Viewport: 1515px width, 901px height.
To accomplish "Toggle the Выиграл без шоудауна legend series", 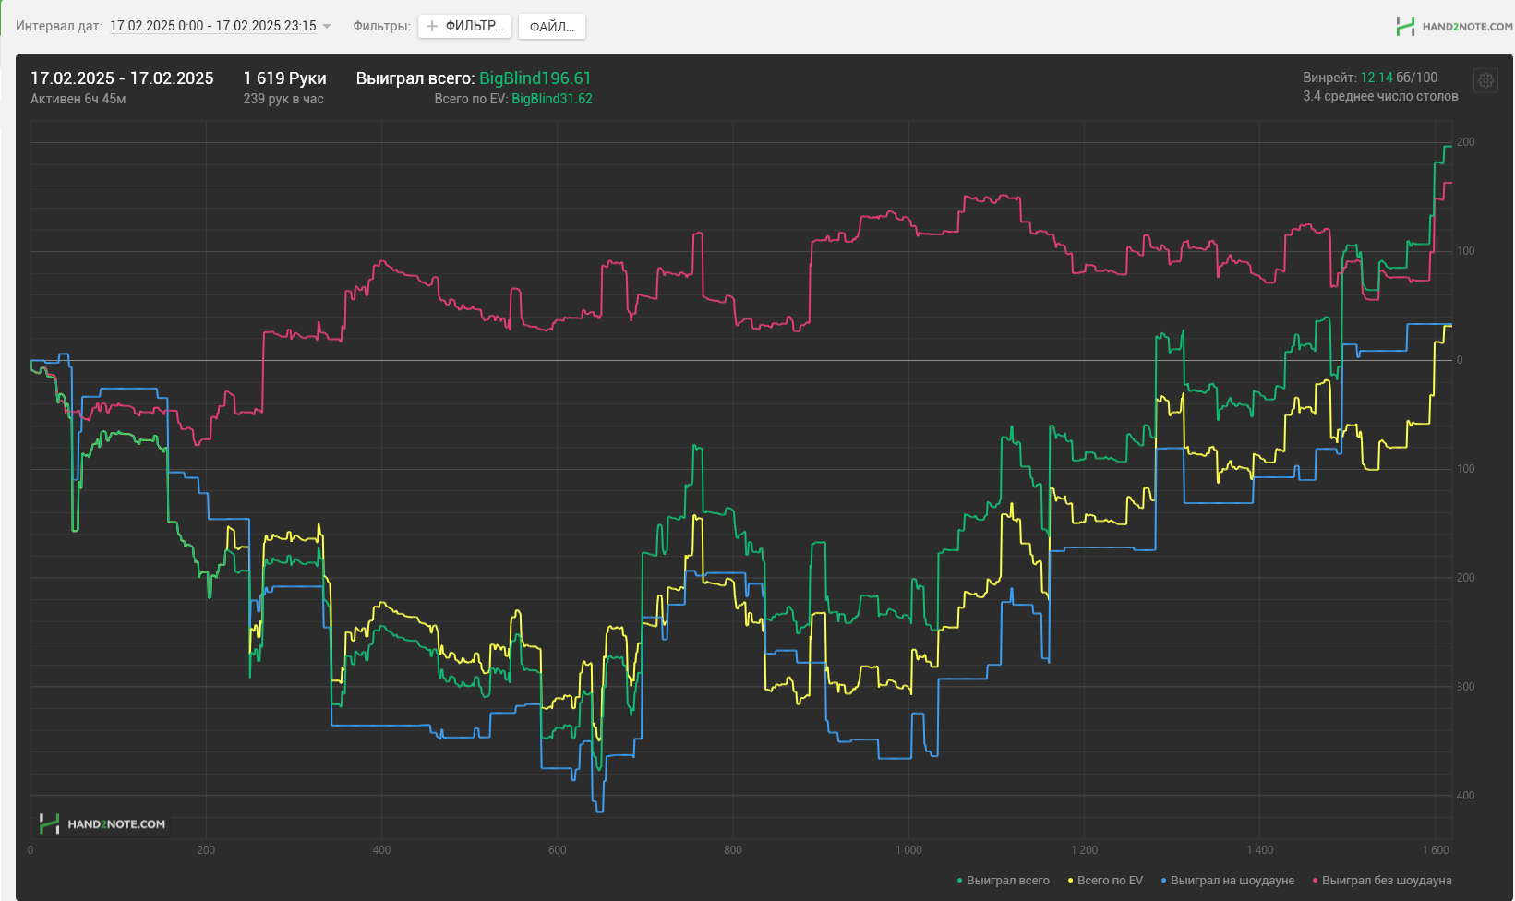I will tap(1382, 881).
